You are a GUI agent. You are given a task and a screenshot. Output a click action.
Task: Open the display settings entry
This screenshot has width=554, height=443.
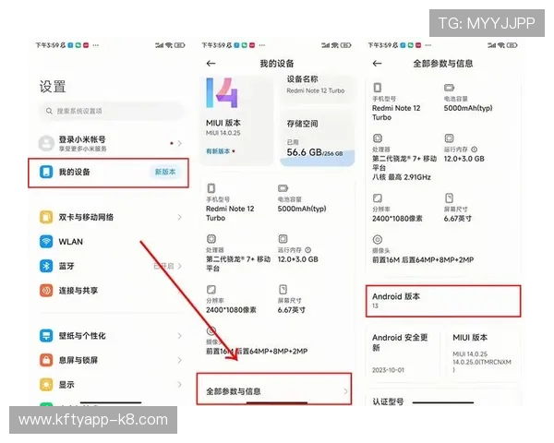coord(111,384)
